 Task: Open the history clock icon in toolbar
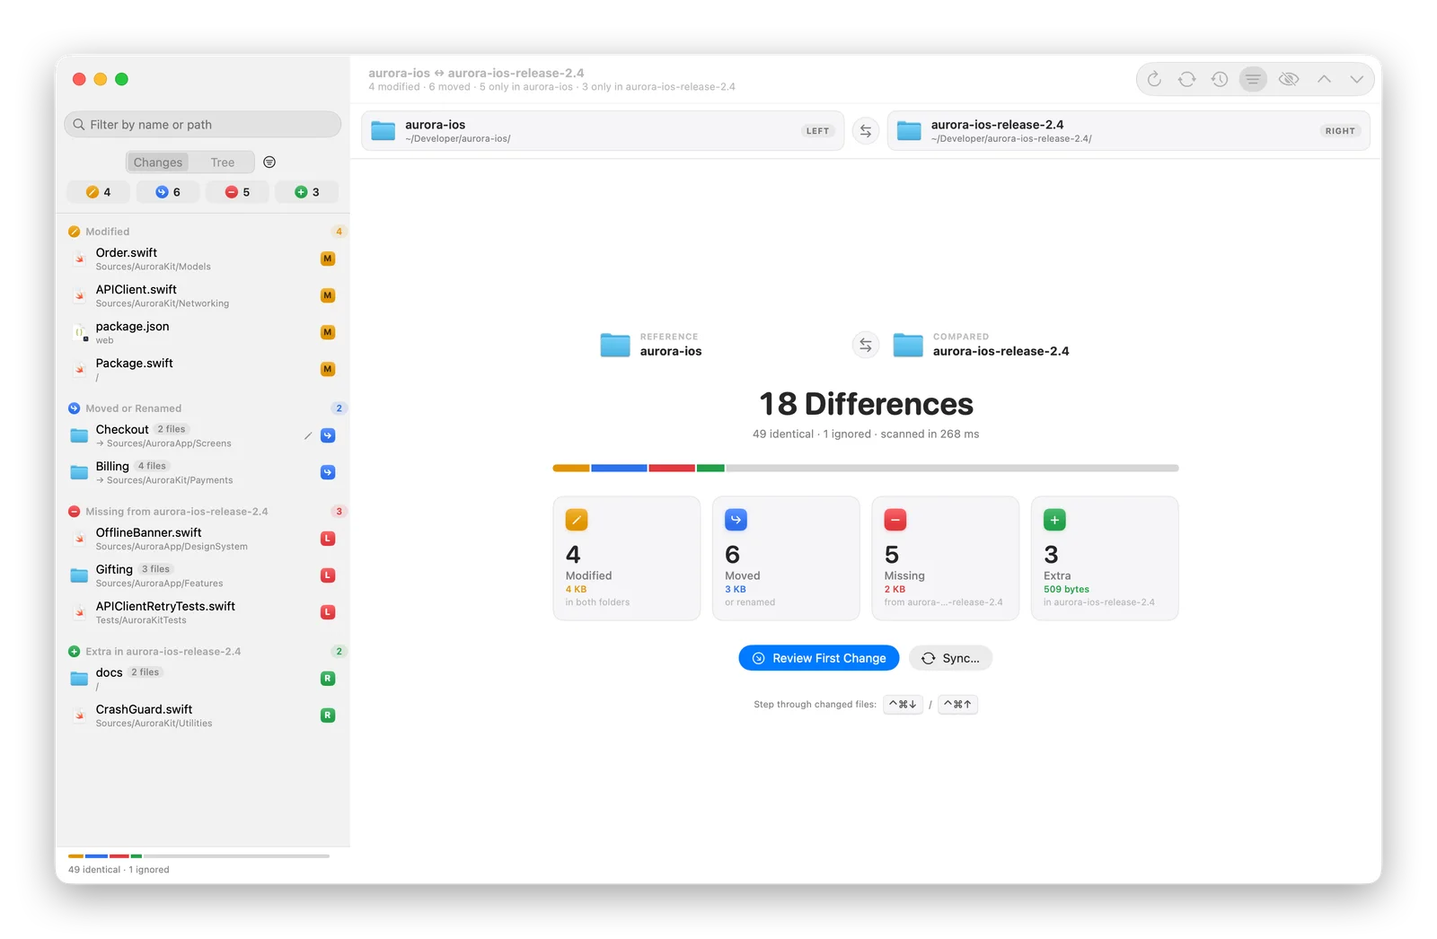point(1219,79)
